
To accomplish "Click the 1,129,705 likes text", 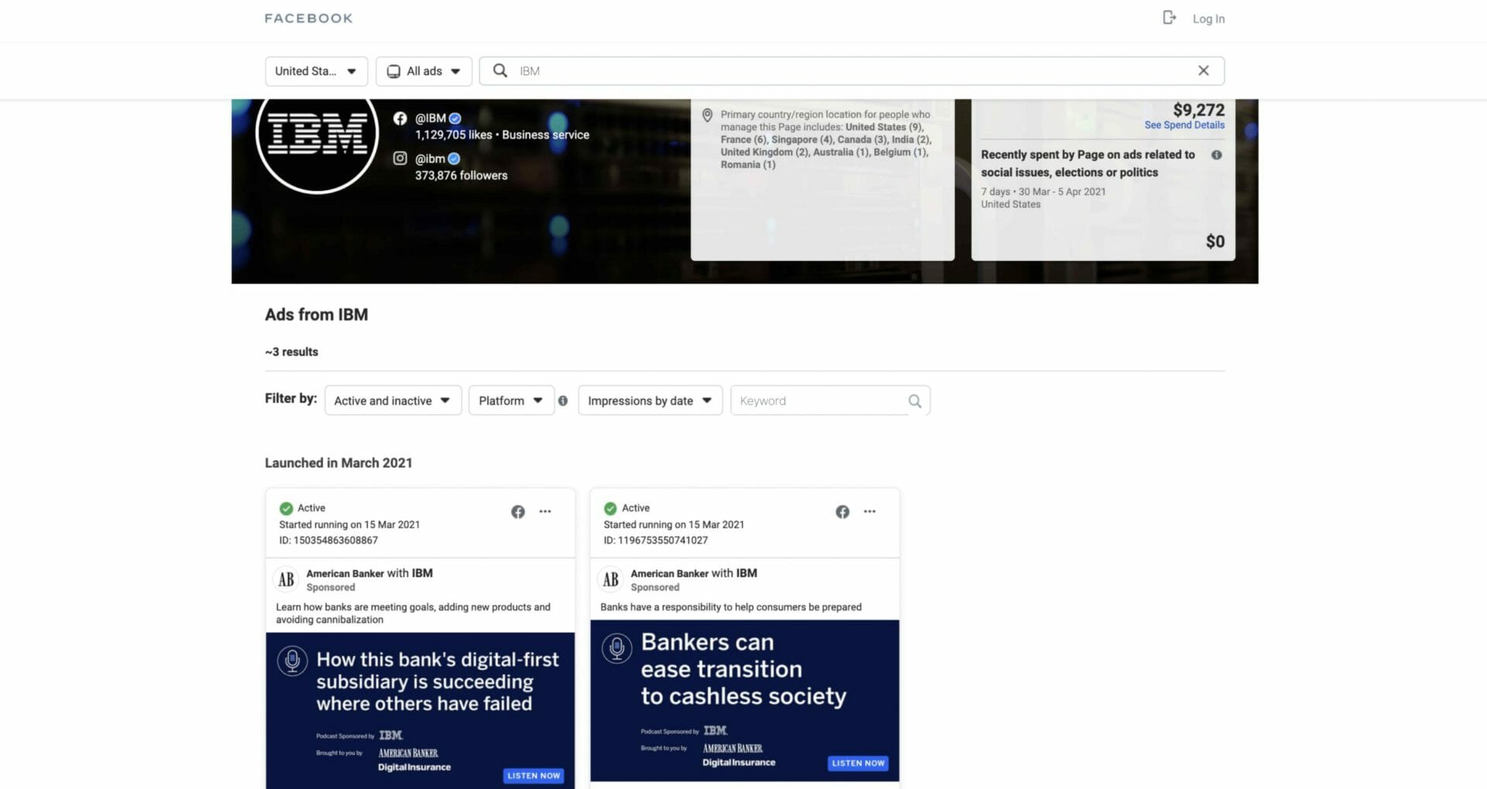I will (453, 135).
